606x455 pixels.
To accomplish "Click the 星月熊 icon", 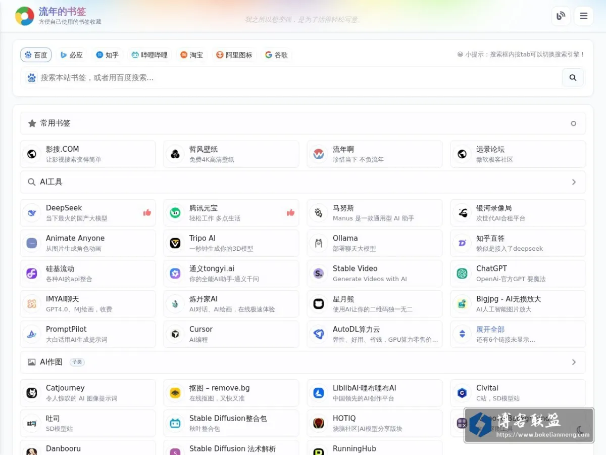I will pos(319,304).
